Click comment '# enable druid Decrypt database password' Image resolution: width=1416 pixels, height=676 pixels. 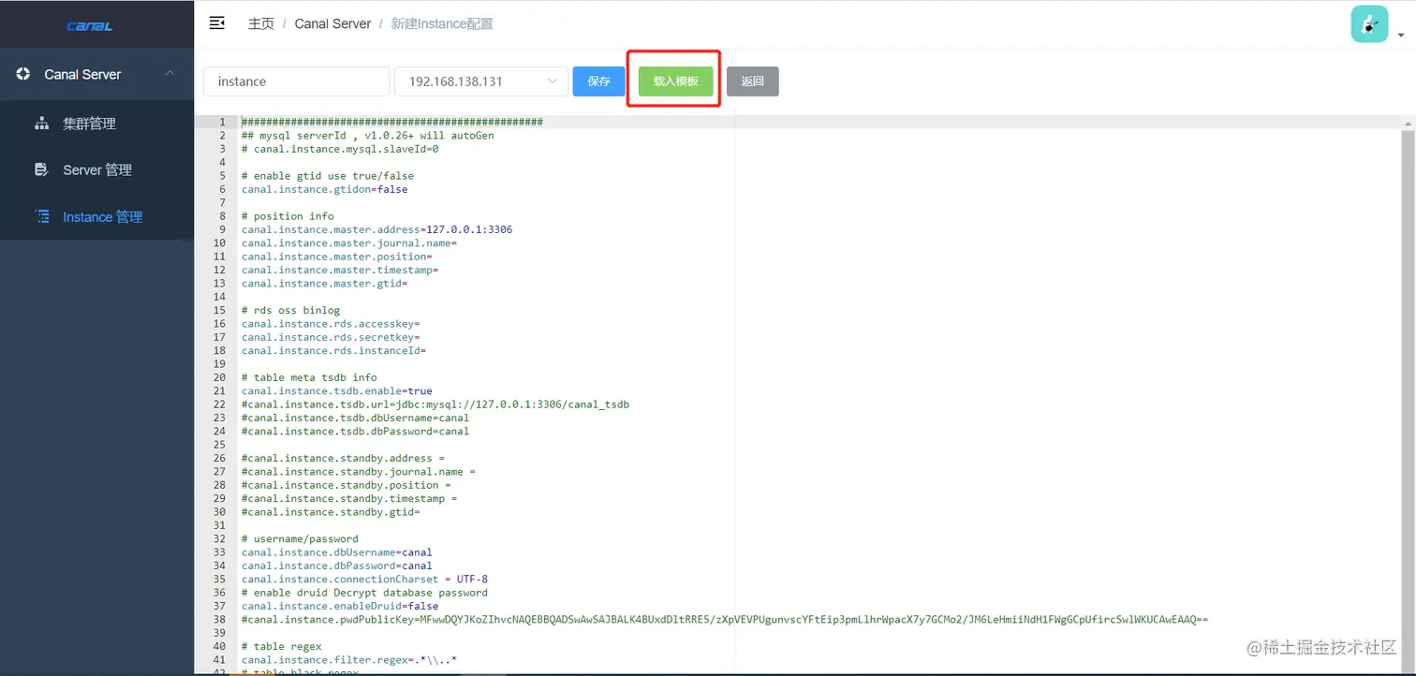click(364, 593)
